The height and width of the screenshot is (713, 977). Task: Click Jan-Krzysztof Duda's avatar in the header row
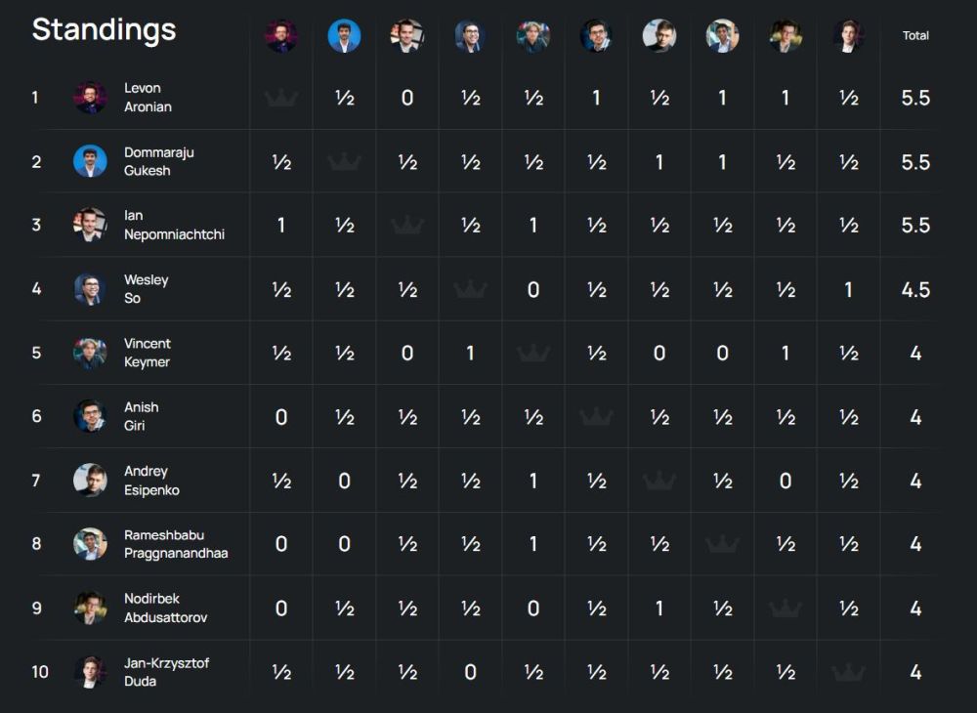(848, 36)
